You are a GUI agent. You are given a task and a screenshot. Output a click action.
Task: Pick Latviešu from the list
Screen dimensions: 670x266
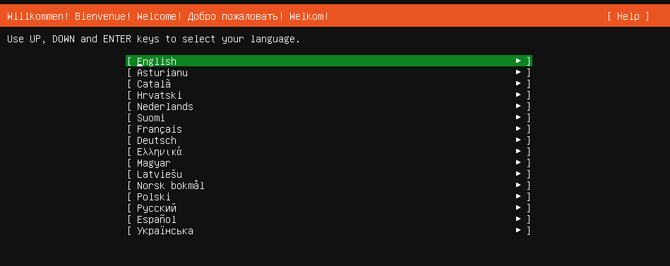(x=328, y=174)
